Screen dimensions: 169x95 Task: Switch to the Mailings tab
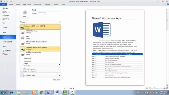pos(48,4)
